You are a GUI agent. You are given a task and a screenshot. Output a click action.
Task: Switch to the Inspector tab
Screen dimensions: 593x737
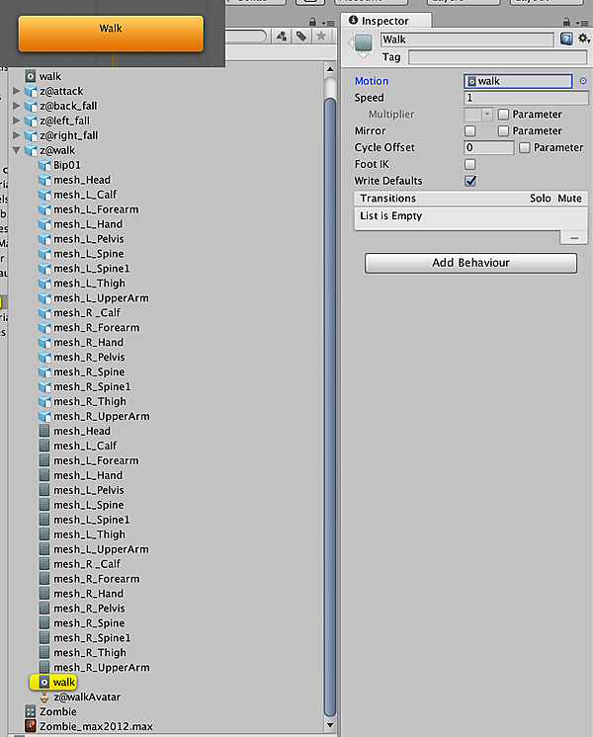[384, 21]
